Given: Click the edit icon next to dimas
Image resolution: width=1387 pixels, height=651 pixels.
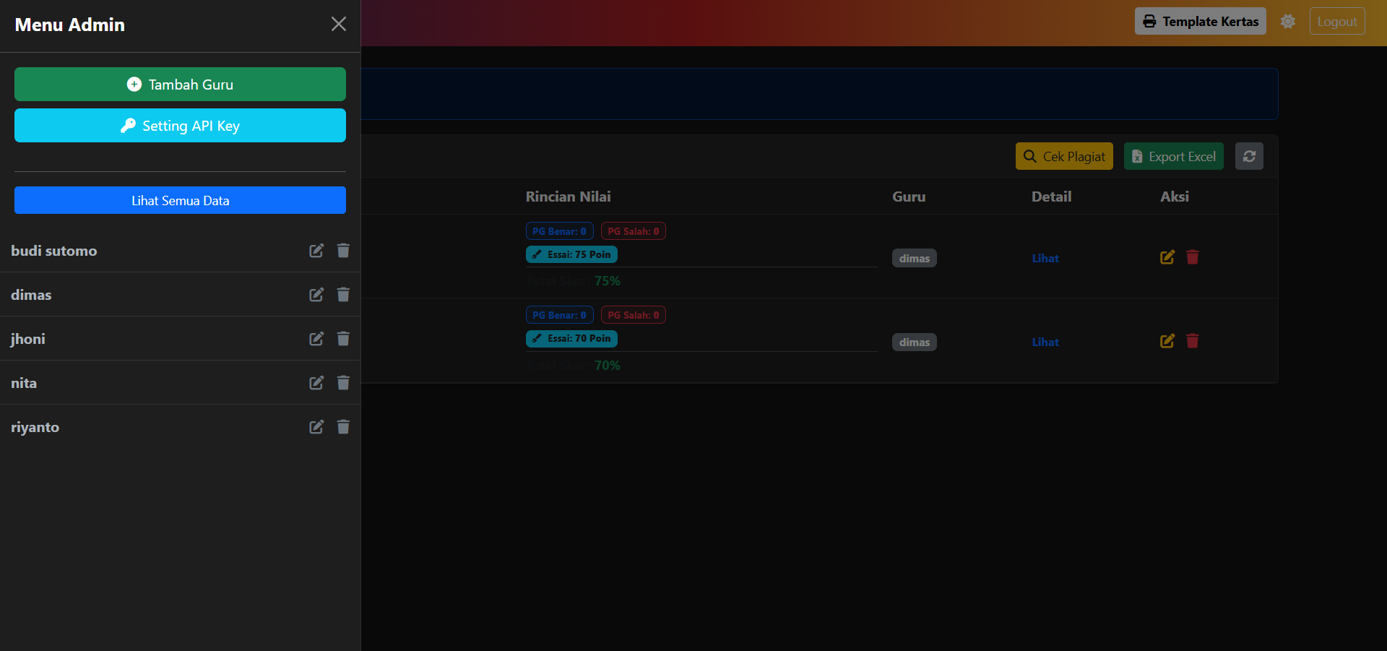Looking at the screenshot, I should (x=316, y=295).
